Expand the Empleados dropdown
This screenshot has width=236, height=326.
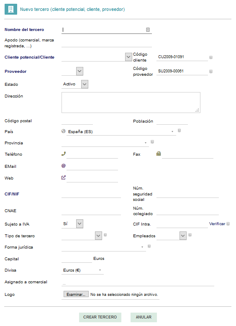(x=172, y=236)
